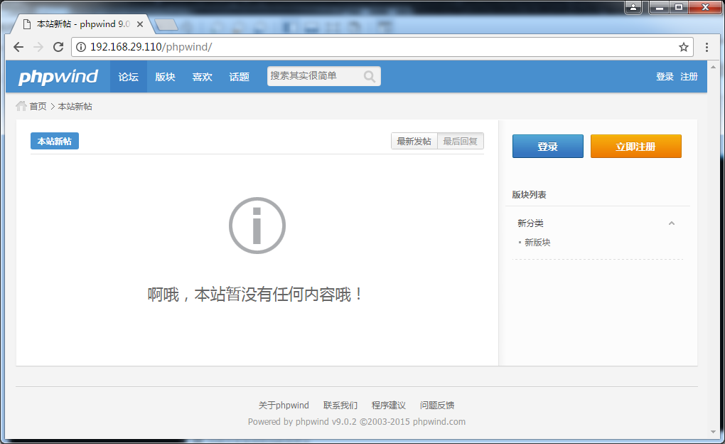
Task: Click the blue 登录 button
Action: (x=547, y=147)
